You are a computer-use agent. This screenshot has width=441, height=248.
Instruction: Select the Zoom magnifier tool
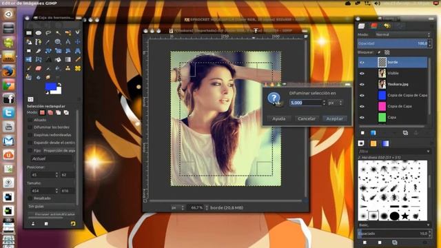[x=58, y=42]
